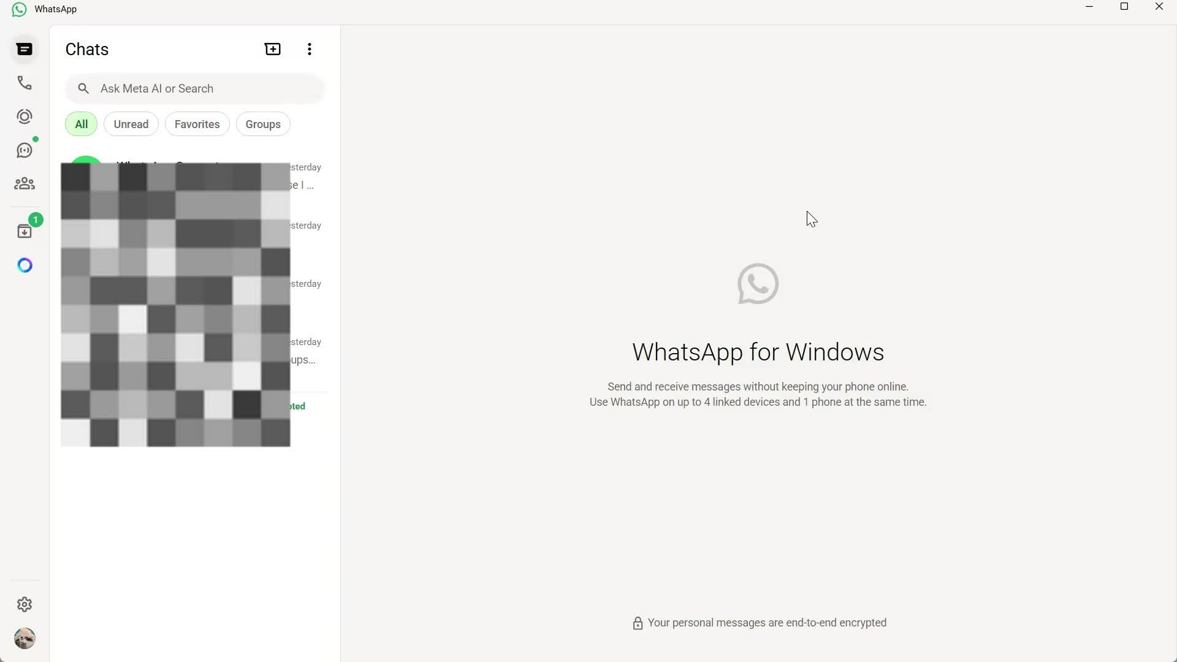Open the Communities panel

25,184
